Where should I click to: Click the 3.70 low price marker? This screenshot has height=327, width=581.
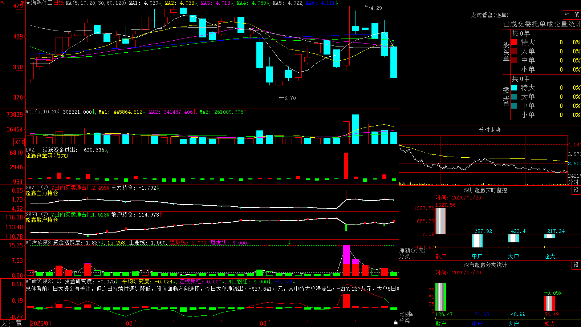click(290, 98)
